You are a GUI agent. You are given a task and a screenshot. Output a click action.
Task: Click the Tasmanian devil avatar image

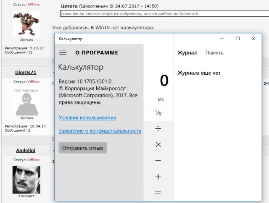26,24
